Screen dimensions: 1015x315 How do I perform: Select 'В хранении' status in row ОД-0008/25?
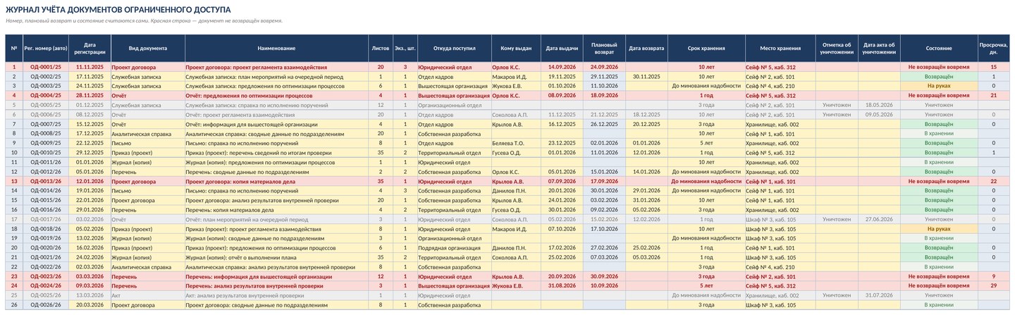pyautogui.click(x=939, y=133)
